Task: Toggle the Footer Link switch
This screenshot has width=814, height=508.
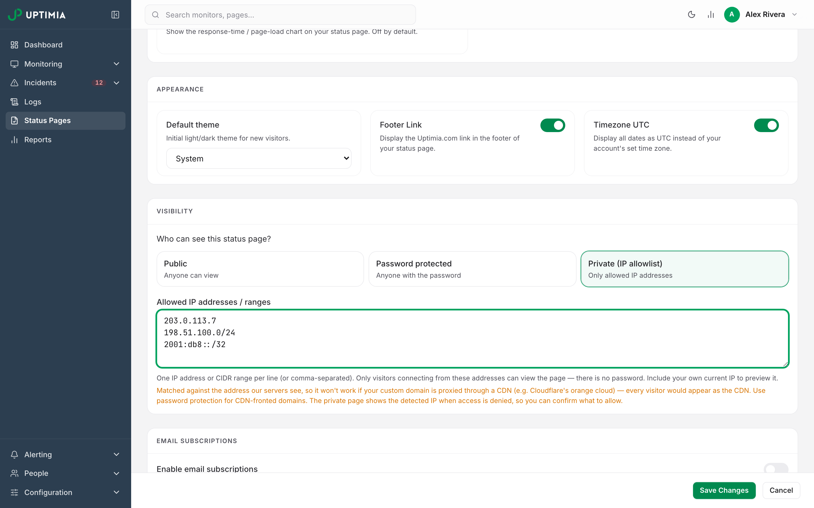Action: click(x=553, y=125)
